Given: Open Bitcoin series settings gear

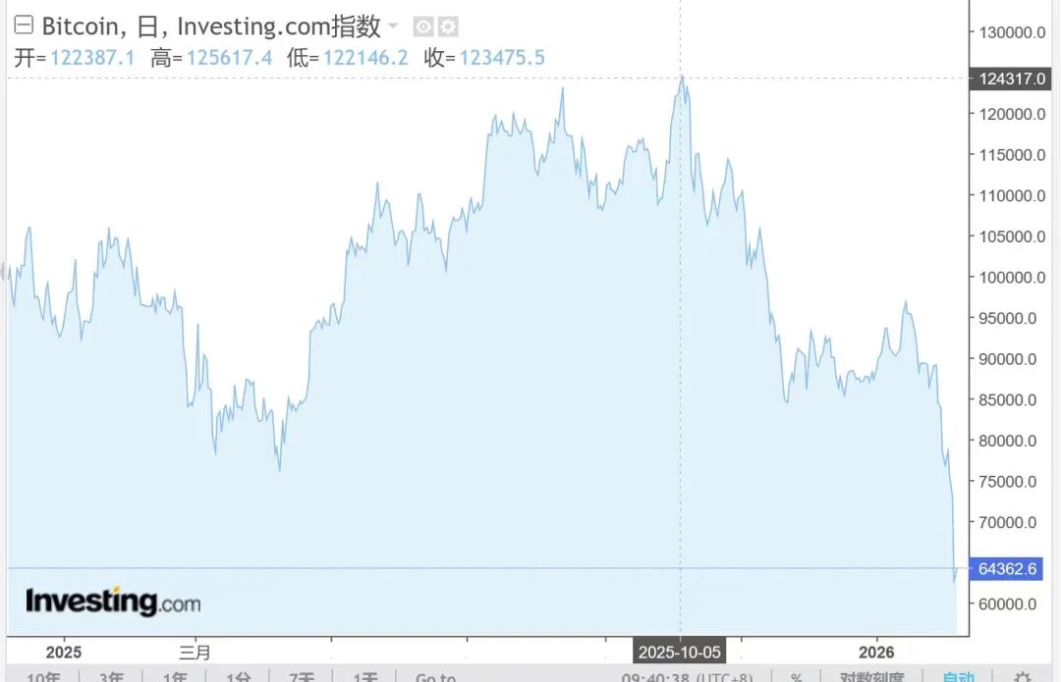Looking at the screenshot, I should 448,26.
